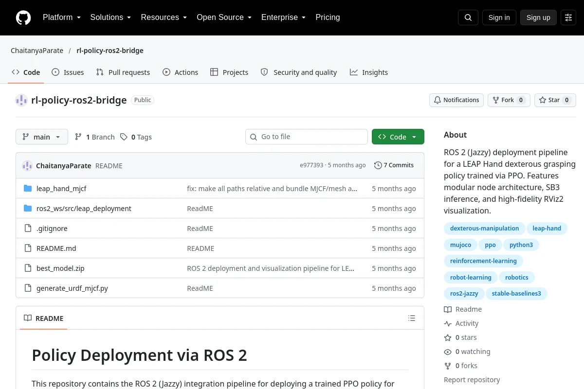
Task: Select the ros2-jazzy topic tag
Action: (x=464, y=294)
